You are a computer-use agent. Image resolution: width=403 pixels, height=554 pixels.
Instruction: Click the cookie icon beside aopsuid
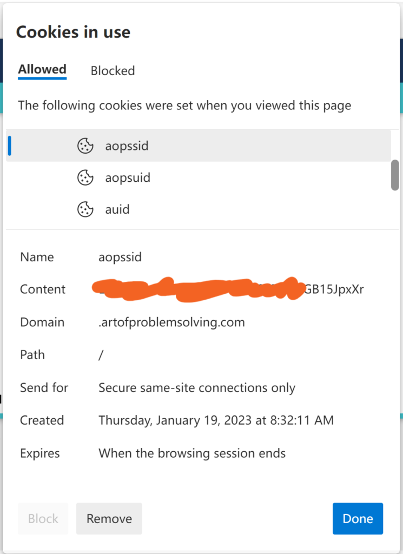tap(85, 177)
